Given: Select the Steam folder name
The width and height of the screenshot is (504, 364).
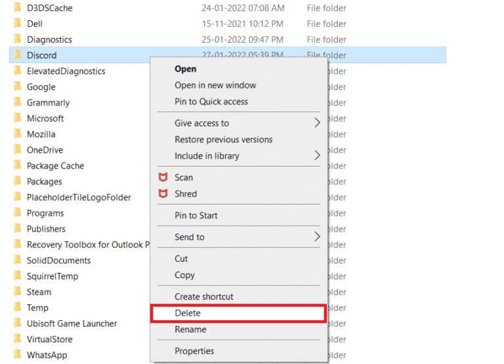Looking at the screenshot, I should [x=39, y=292].
